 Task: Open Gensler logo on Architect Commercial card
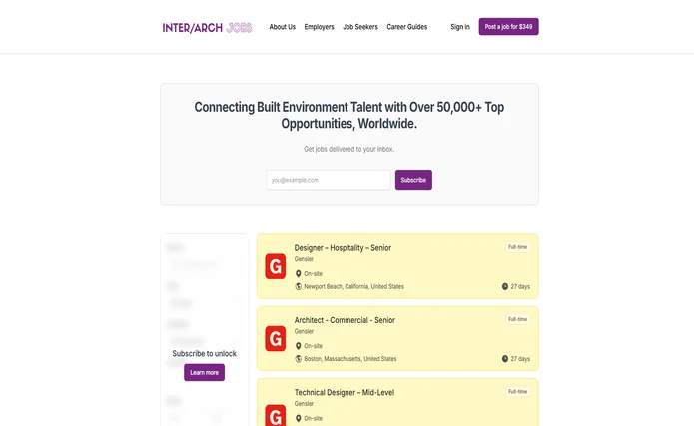click(x=275, y=339)
